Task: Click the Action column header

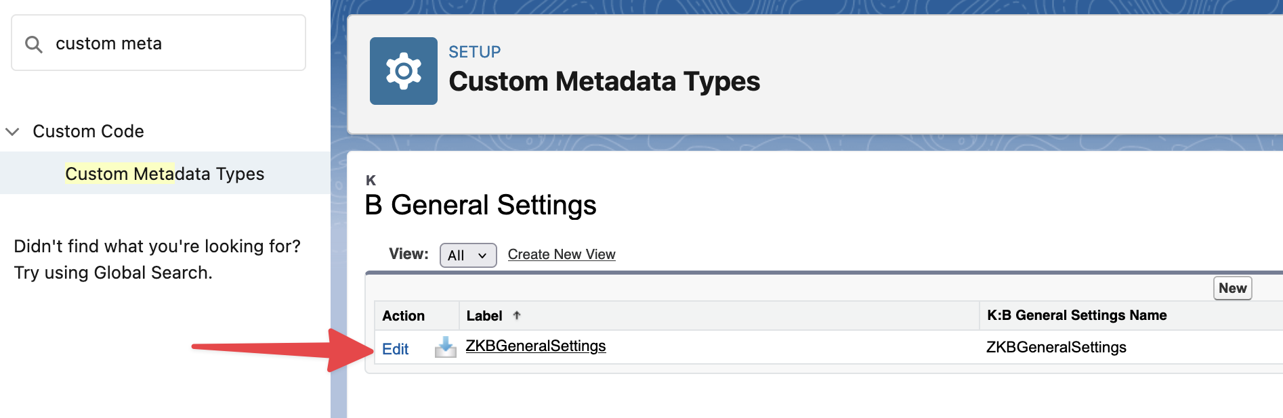Action: click(403, 316)
